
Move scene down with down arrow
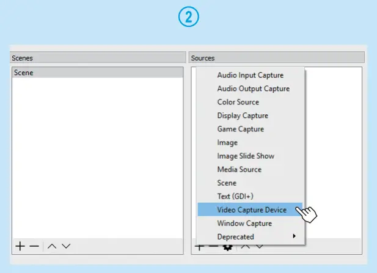(x=66, y=246)
